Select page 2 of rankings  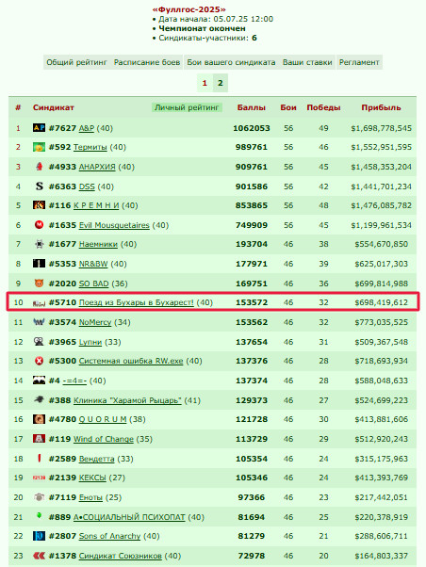tap(220, 83)
